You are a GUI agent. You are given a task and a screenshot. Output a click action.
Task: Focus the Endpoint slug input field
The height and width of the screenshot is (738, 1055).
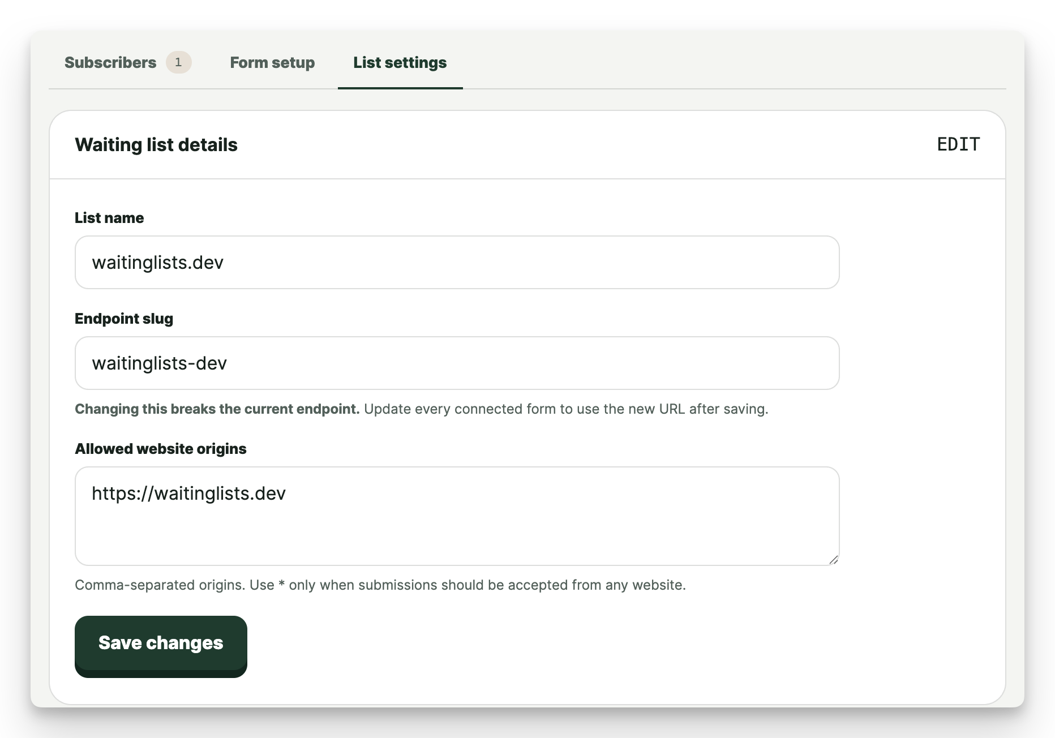[x=457, y=363]
